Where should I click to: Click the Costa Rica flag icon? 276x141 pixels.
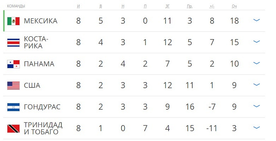click(x=13, y=43)
